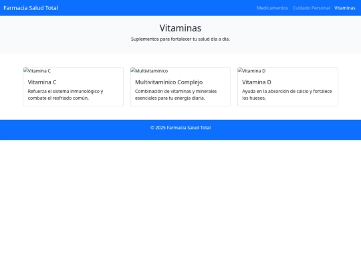This screenshot has height=271, width=361.
Task: Click 'Refuerza el sistema inmunológico' description
Action: (x=66, y=95)
